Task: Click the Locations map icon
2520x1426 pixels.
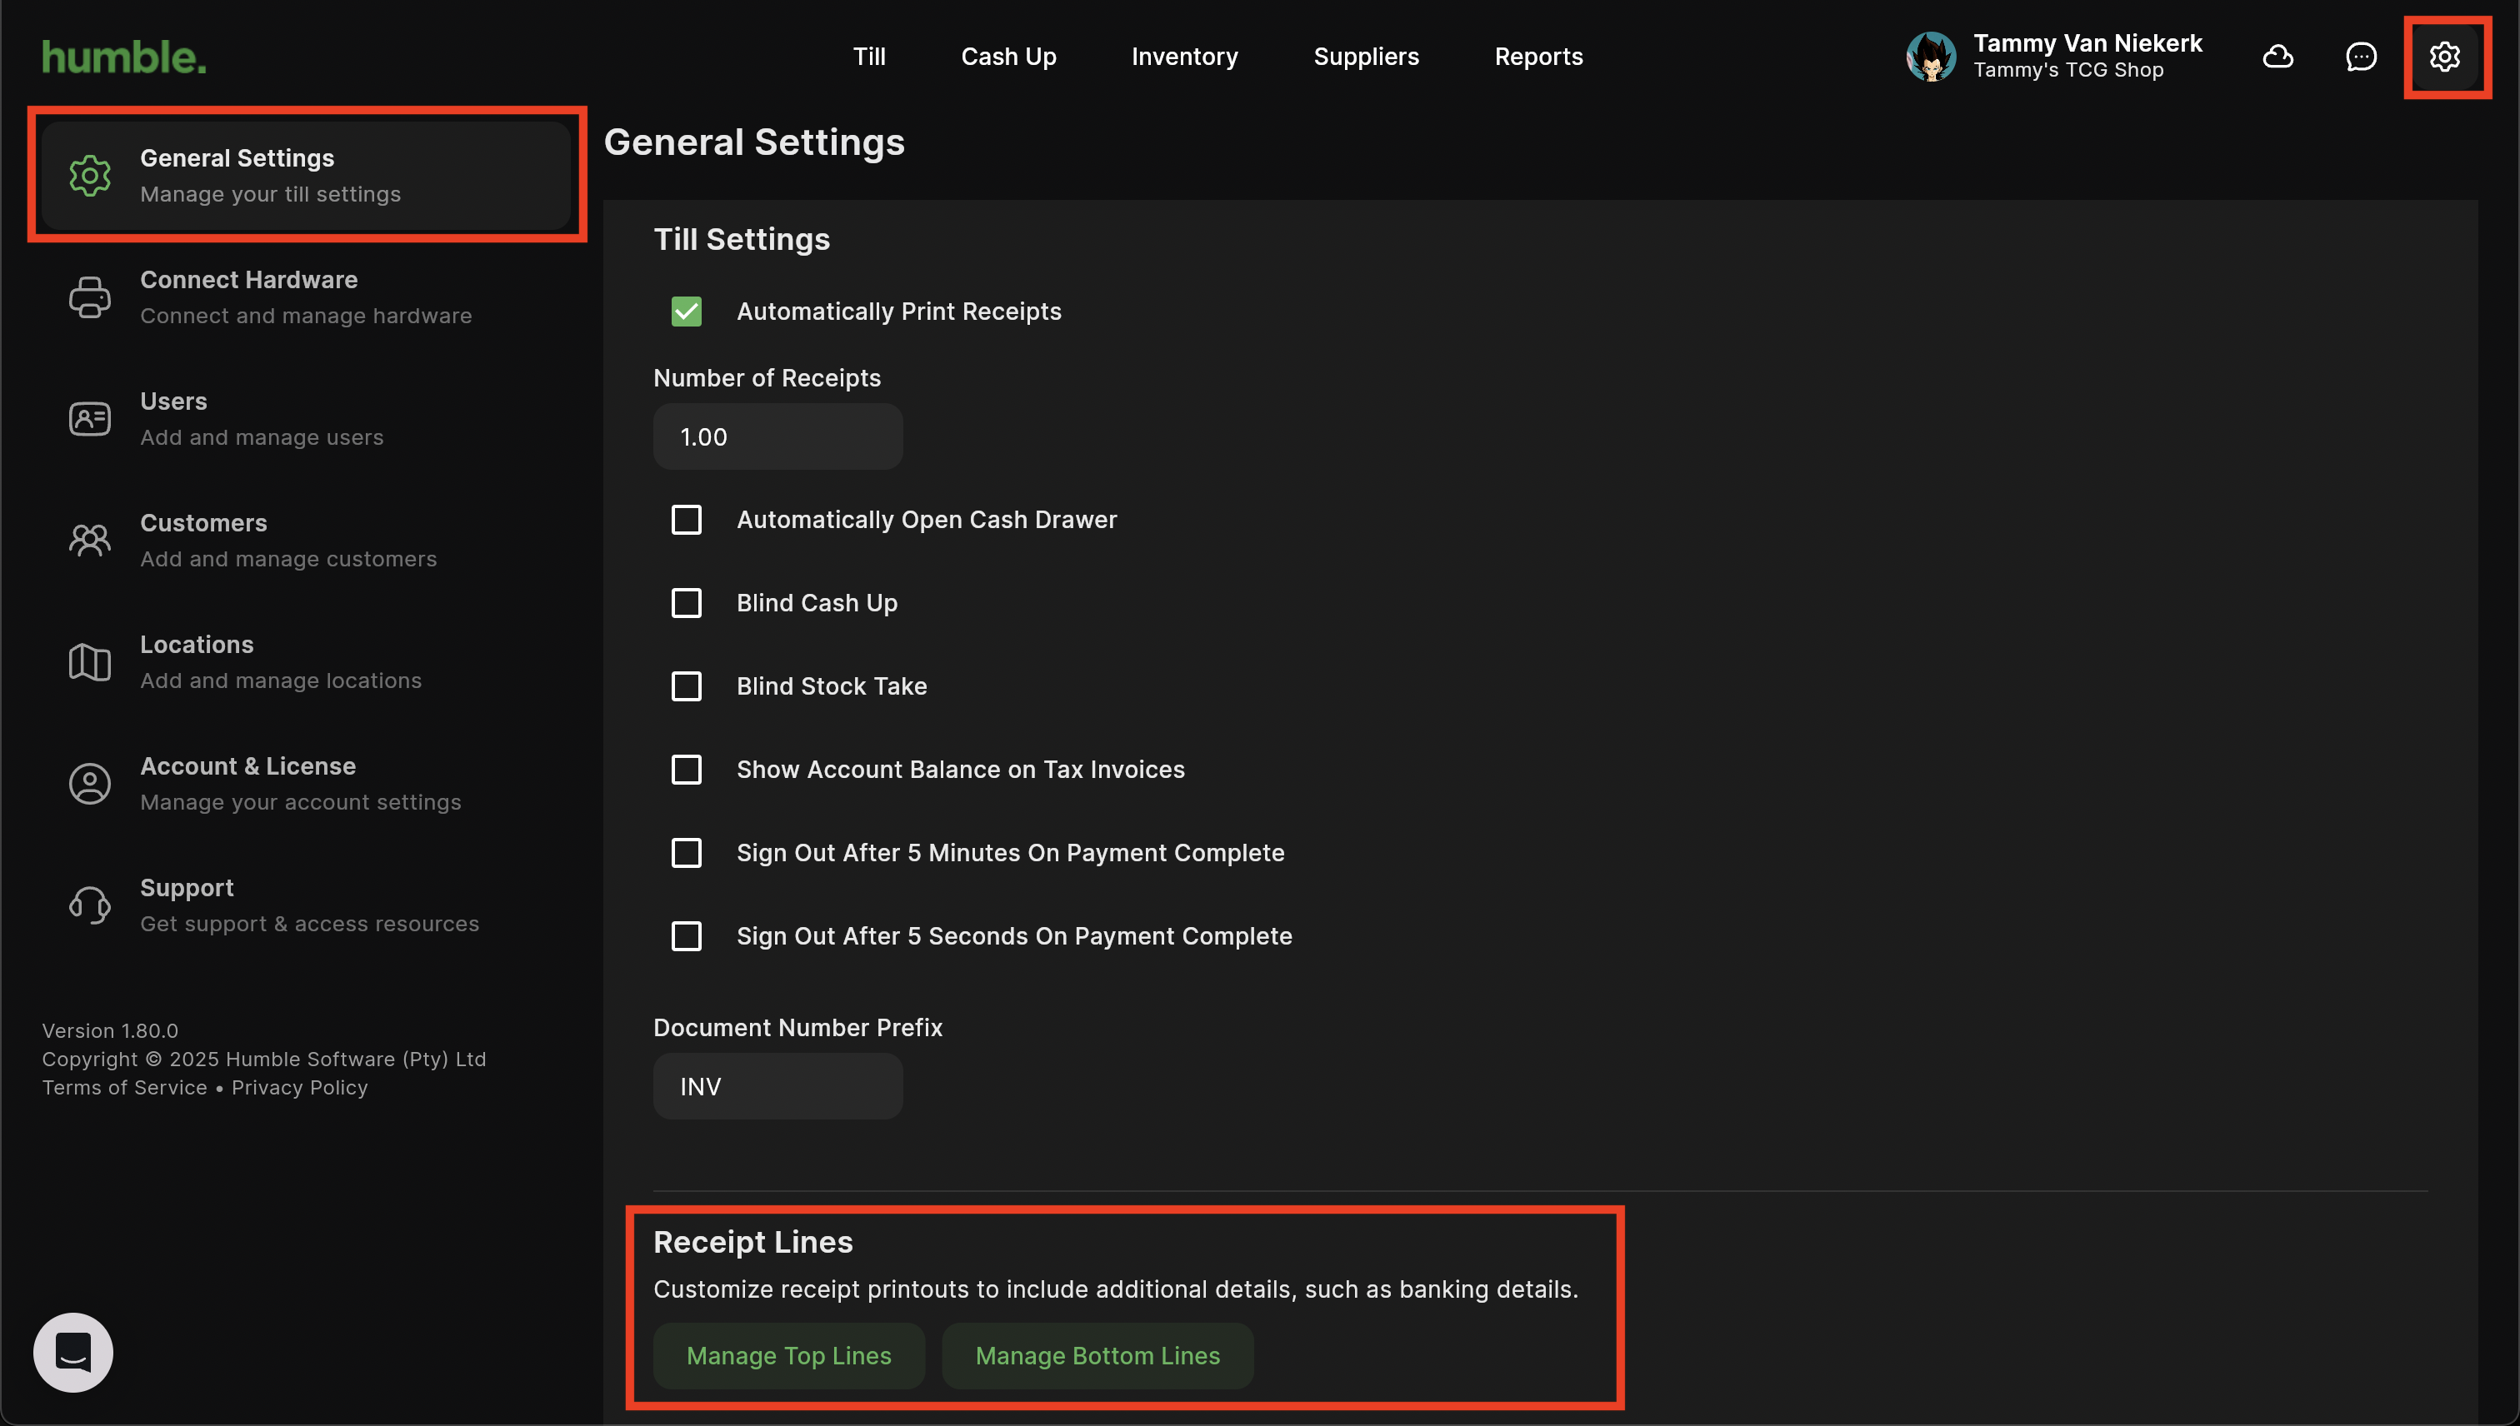Action: tap(89, 662)
